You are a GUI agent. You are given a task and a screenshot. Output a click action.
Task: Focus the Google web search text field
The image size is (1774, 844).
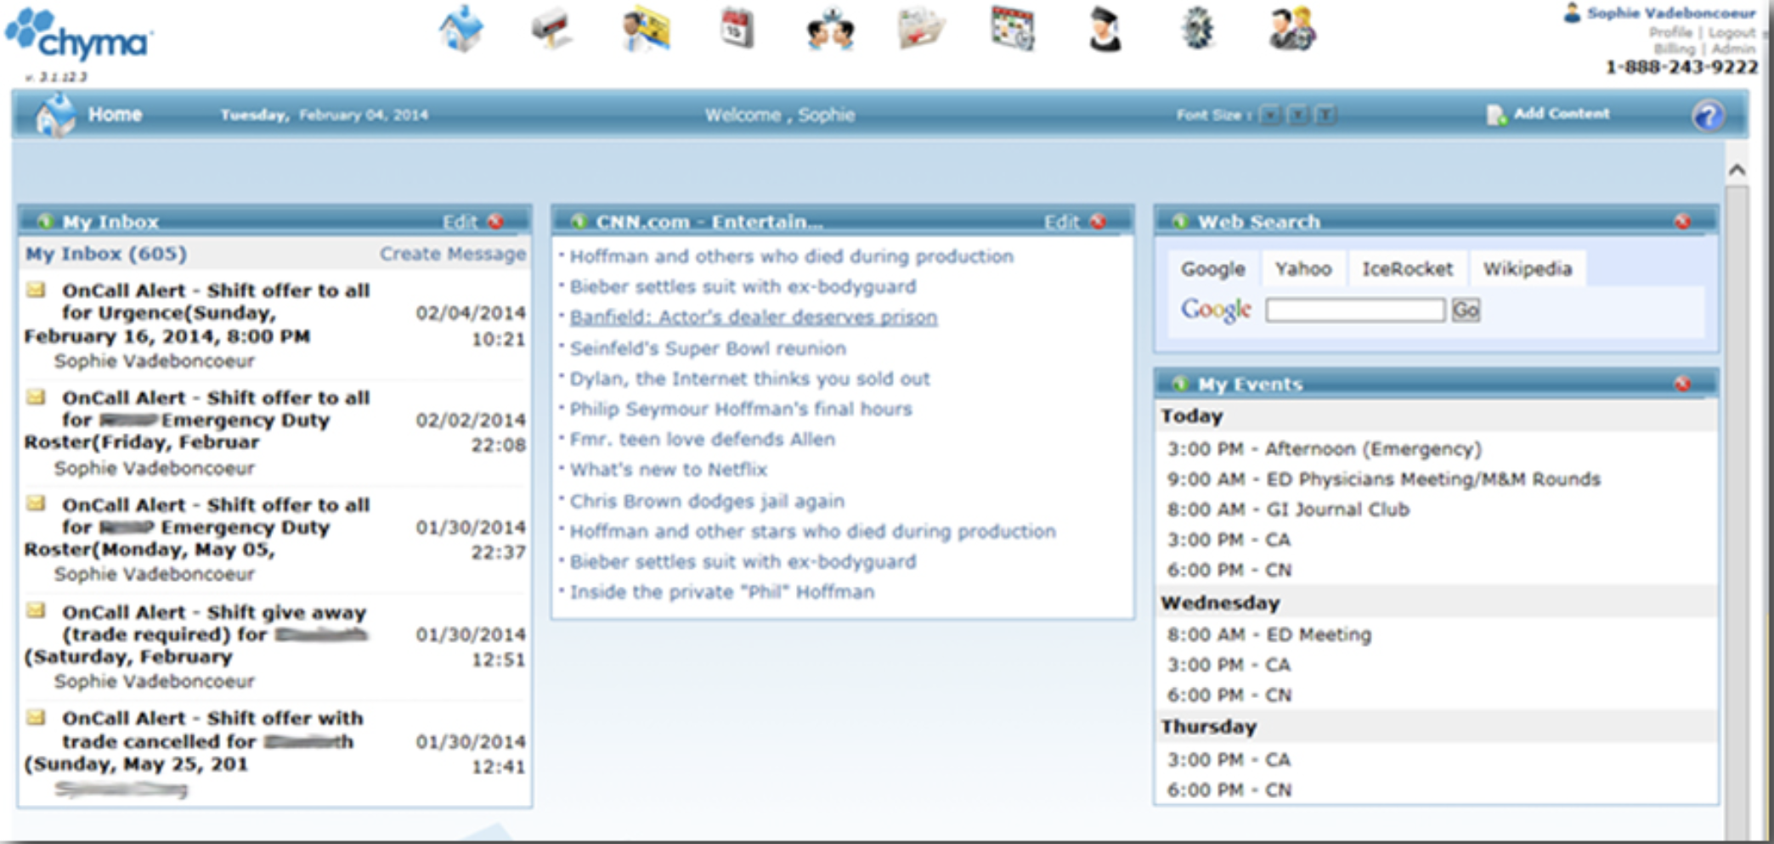click(x=1355, y=310)
